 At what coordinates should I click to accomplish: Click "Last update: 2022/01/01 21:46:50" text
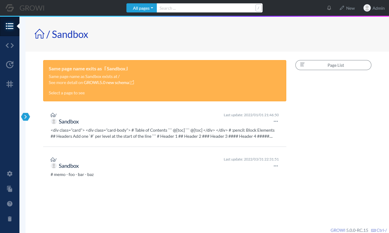[x=251, y=115]
